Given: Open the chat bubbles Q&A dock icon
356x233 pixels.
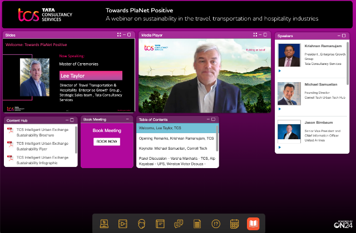Looking at the screenshot, I should click(179, 224).
